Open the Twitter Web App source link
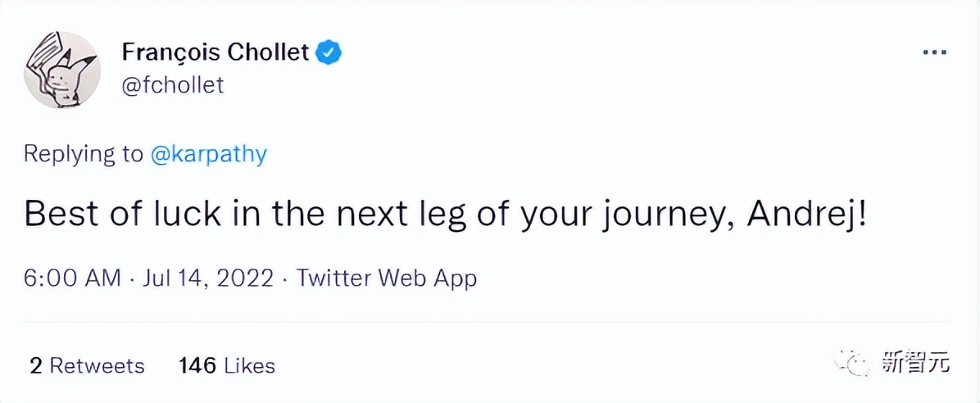This screenshot has height=403, width=980. (386, 278)
